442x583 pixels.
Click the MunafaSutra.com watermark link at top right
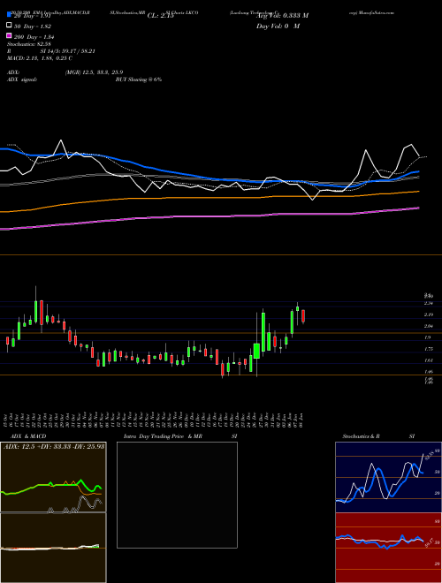pos(378,12)
